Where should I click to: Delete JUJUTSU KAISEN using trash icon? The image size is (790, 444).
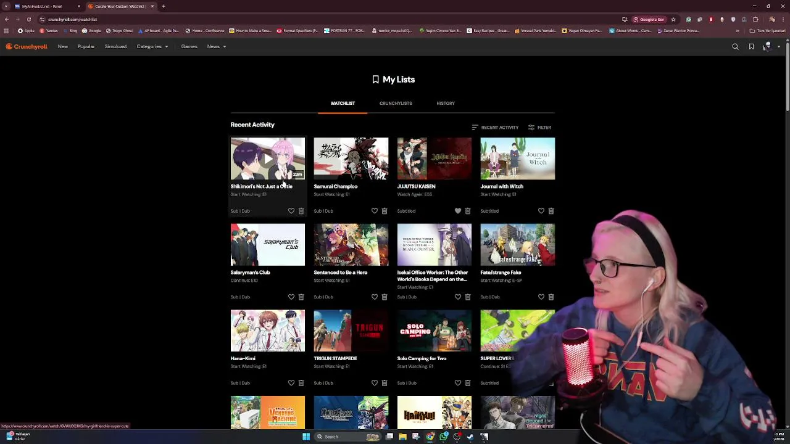tap(468, 211)
